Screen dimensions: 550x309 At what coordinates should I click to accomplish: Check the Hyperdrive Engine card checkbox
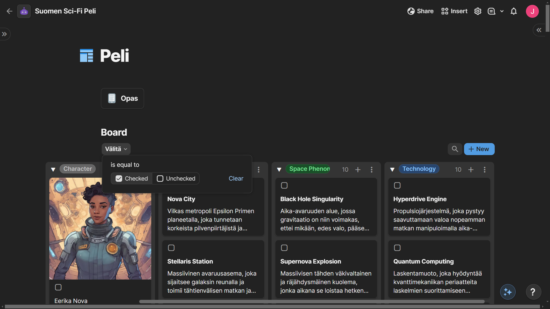pos(397,185)
